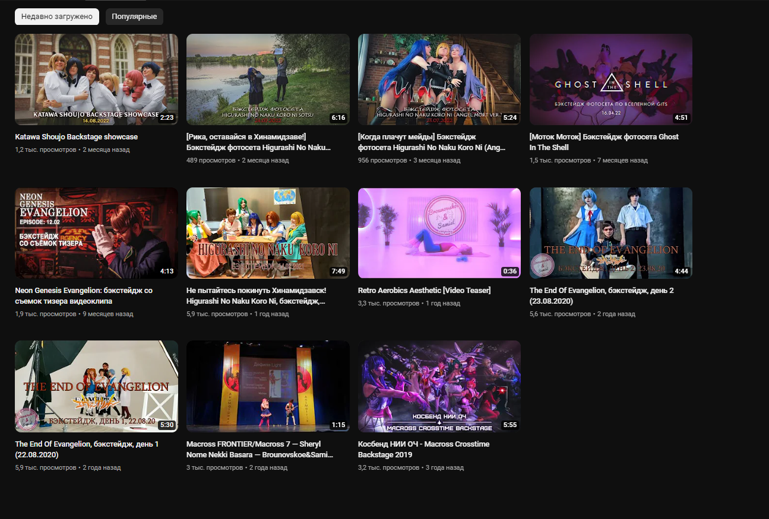Image resolution: width=769 pixels, height=519 pixels.
Task: Click the "3,2 тыс. просмотров" view count
Action: point(389,467)
